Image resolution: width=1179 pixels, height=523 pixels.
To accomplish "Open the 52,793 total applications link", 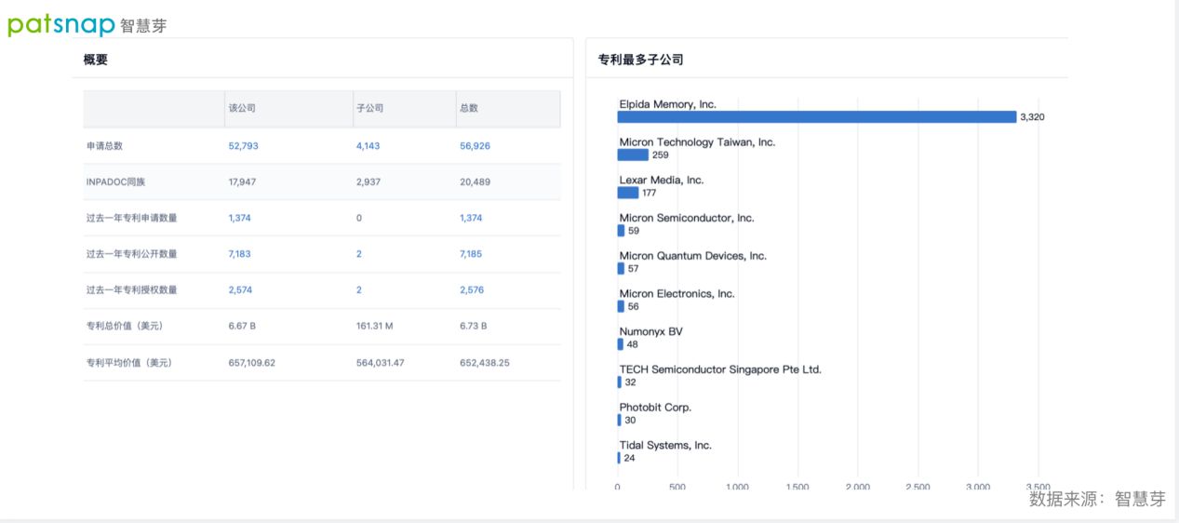I will [243, 146].
